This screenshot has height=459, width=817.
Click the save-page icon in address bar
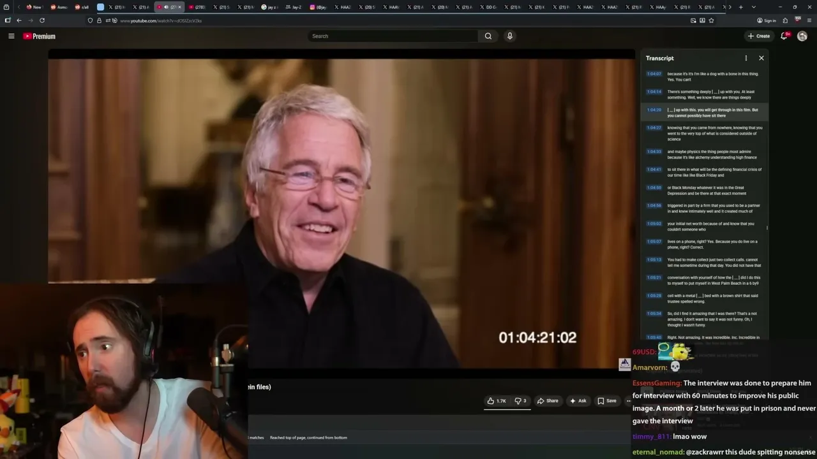(x=702, y=20)
